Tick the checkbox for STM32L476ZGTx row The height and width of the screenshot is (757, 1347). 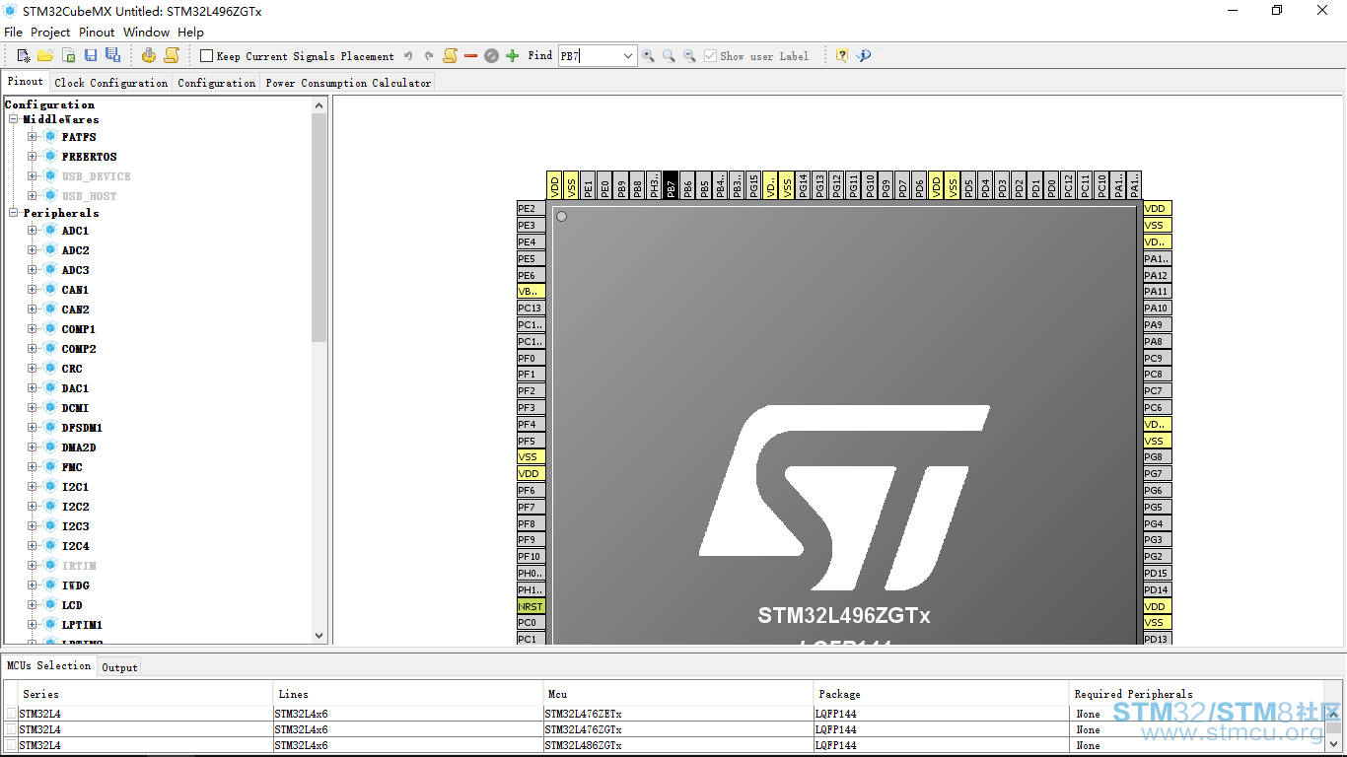[x=11, y=729]
